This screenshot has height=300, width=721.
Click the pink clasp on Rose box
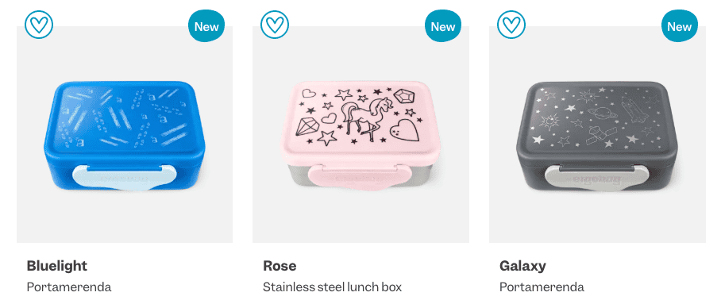tap(361, 177)
